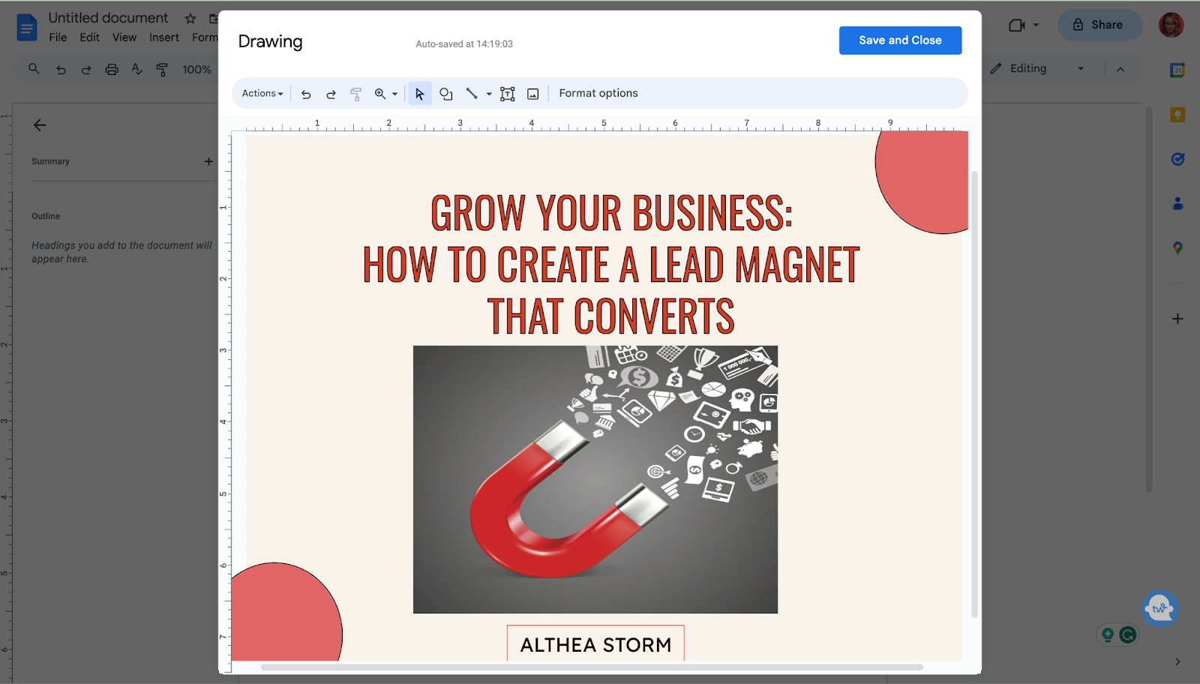Click the Docs print icon

pos(112,70)
